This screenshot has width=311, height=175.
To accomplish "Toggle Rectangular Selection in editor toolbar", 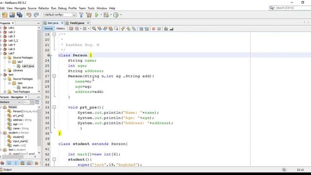I will click(116, 29).
